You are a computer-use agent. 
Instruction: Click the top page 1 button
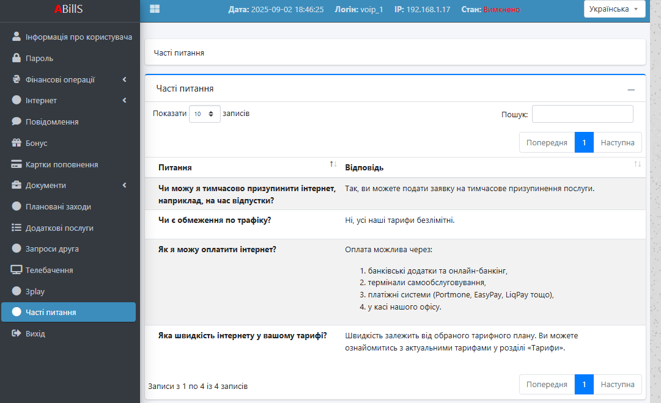(584, 142)
